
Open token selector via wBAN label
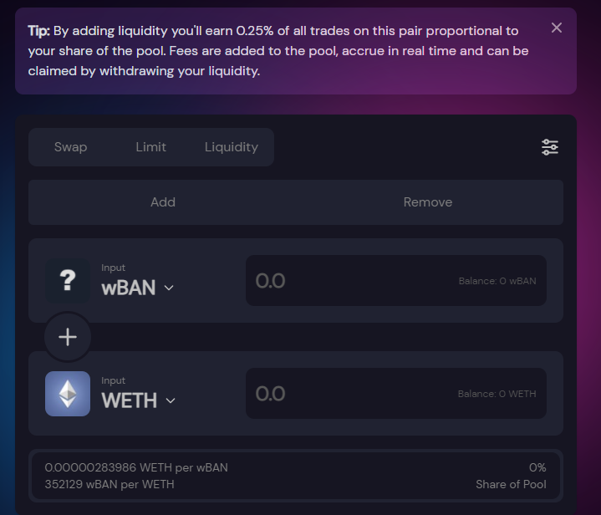(129, 288)
